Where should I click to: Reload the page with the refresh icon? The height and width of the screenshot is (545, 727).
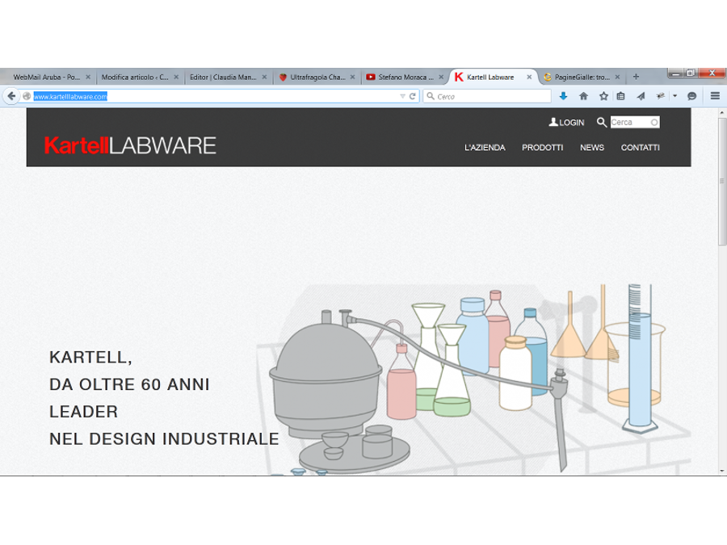(412, 96)
